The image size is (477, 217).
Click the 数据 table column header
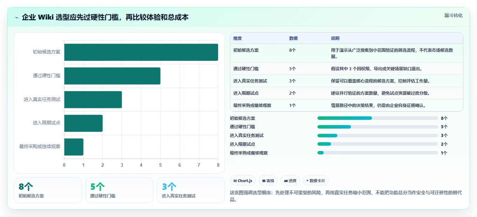point(294,38)
